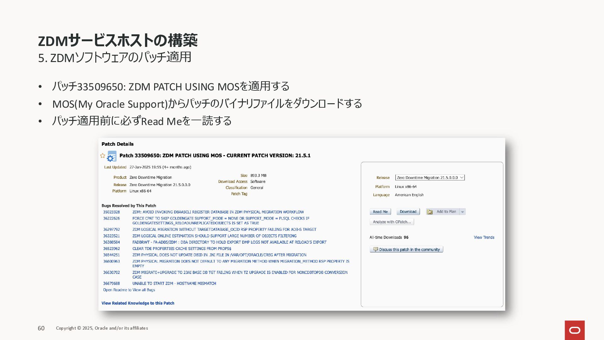Click the Copyright 2025 Oracle footer text
Viewport: 604px width, 340px height.
click(x=102, y=328)
